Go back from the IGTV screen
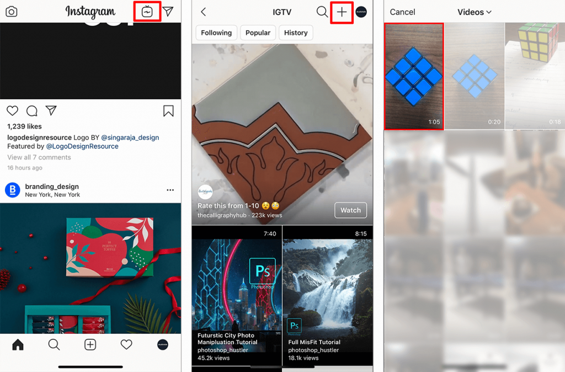The image size is (565, 372). [204, 12]
